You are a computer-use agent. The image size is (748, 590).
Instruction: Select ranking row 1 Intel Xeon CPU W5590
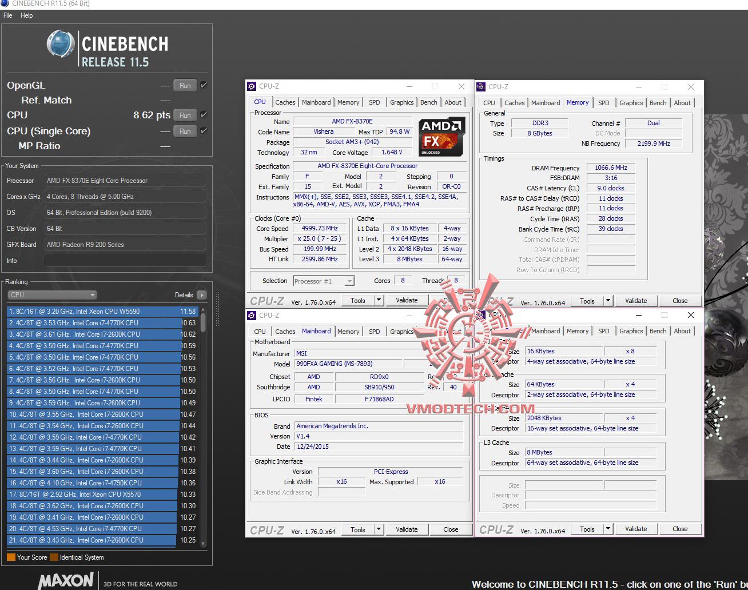pos(102,312)
